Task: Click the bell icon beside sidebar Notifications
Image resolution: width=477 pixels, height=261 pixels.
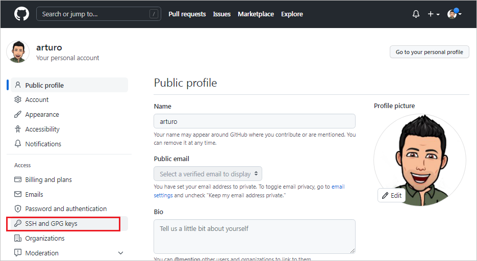Action: (x=18, y=143)
